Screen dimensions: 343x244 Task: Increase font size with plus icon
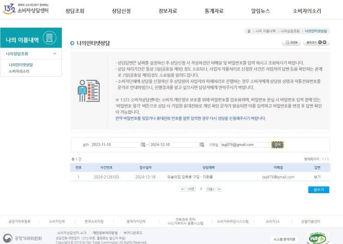pyautogui.click(x=325, y=42)
